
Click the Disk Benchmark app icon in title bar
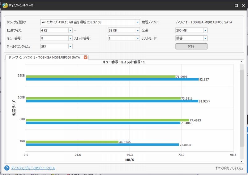coord(5,6)
